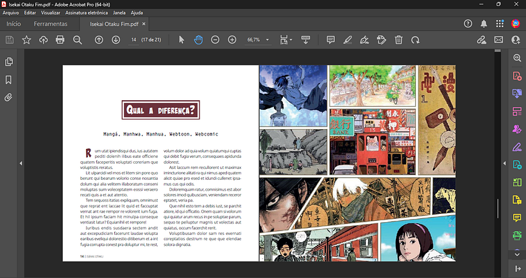Open the Find text magnifier
The width and height of the screenshot is (526, 278).
pyautogui.click(x=78, y=40)
